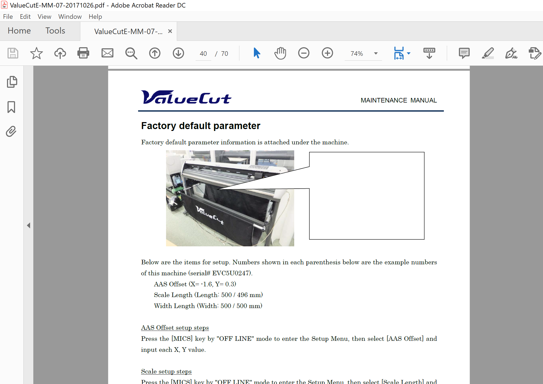This screenshot has height=384, width=543.
Task: Click the scrolling mode download icon
Action: pos(429,53)
